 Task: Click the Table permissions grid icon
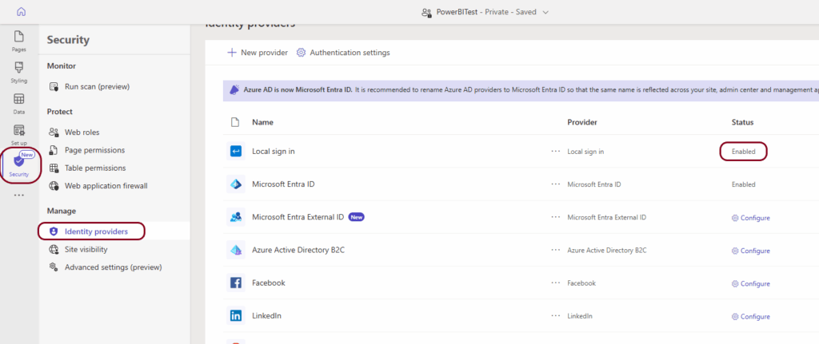click(x=54, y=168)
